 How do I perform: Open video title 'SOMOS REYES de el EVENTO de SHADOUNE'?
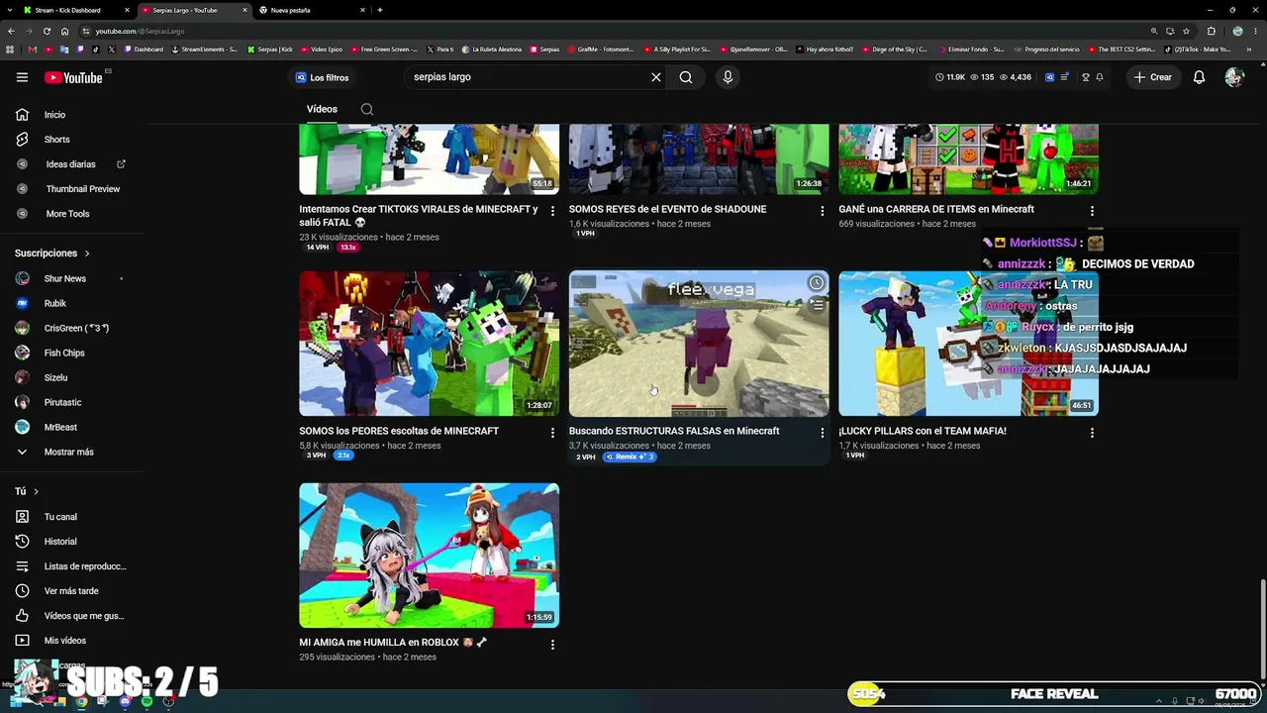(x=667, y=209)
